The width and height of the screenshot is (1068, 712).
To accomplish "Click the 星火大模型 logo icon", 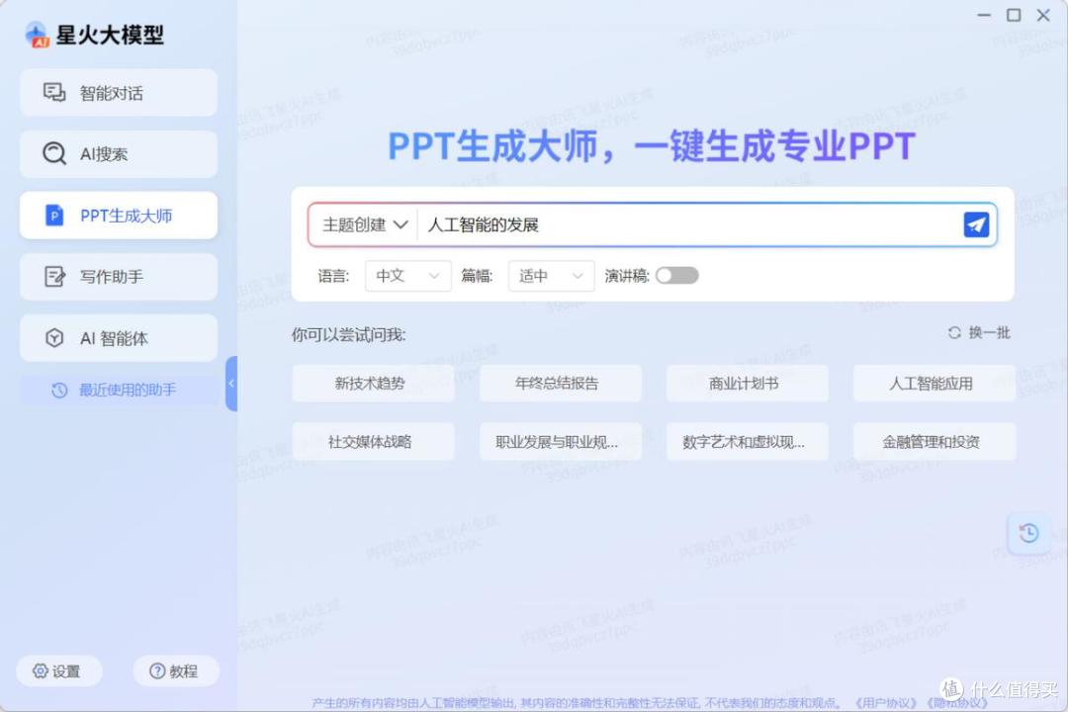I will [x=37, y=35].
